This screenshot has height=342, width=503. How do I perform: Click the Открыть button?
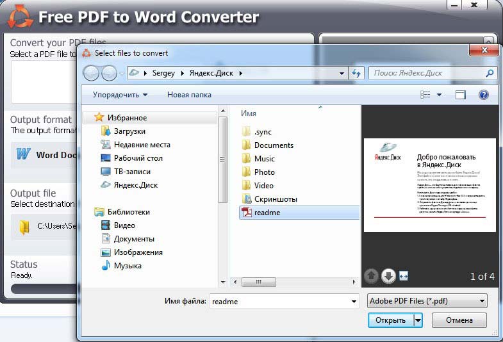point(391,320)
